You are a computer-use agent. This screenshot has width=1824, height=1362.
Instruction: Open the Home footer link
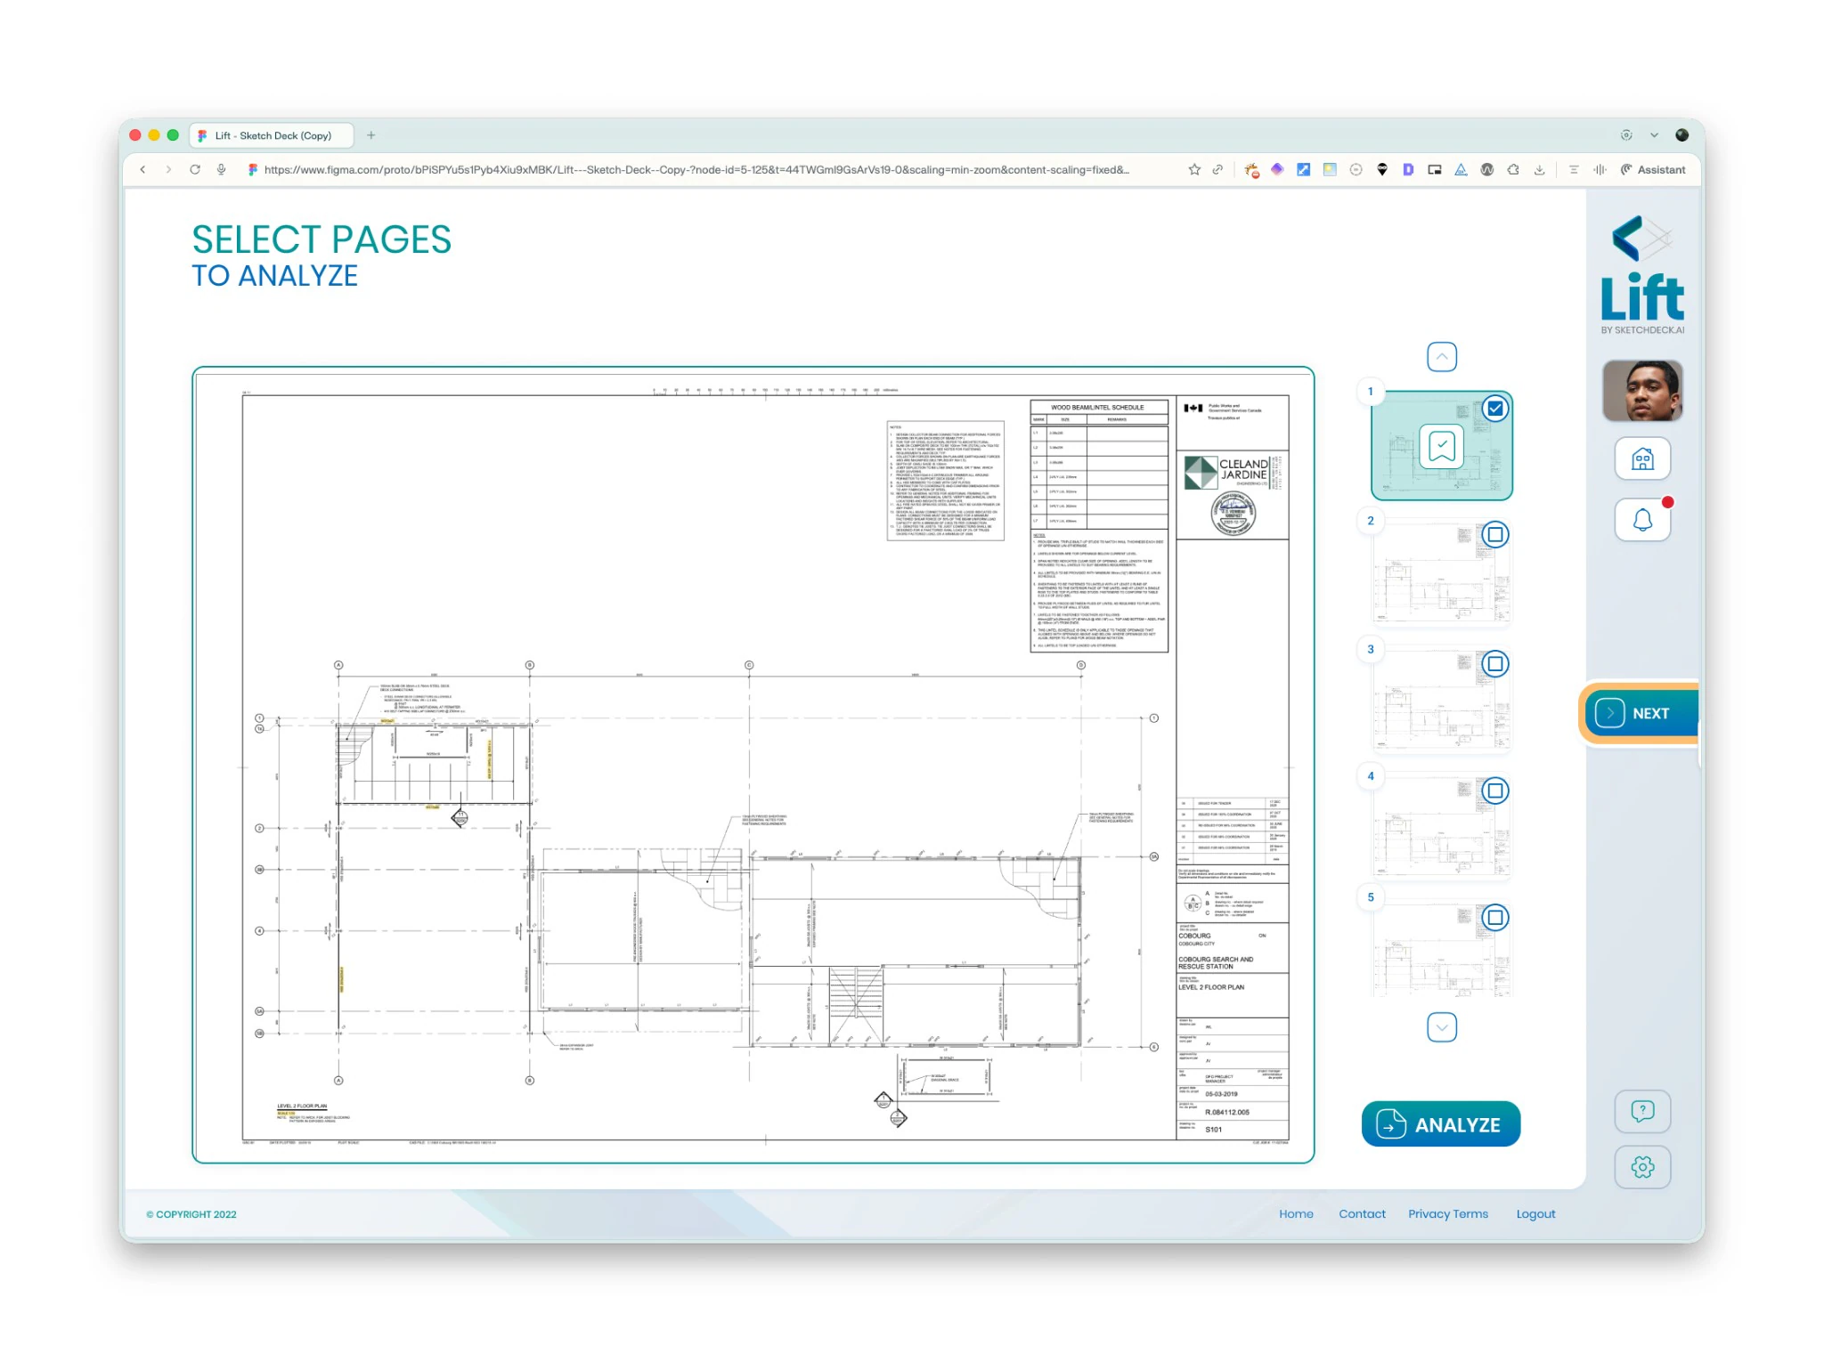[x=1296, y=1214]
